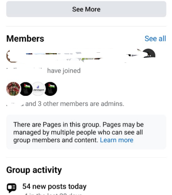The height and width of the screenshot is (195, 172).
Task: Select the Group activity heading
Action: click(x=34, y=170)
